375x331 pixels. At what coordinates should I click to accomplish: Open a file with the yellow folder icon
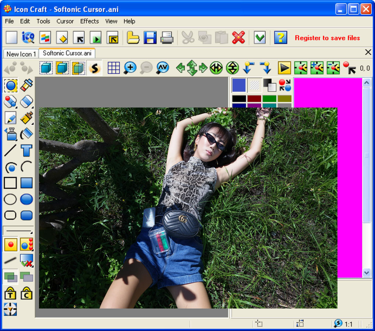(x=133, y=38)
